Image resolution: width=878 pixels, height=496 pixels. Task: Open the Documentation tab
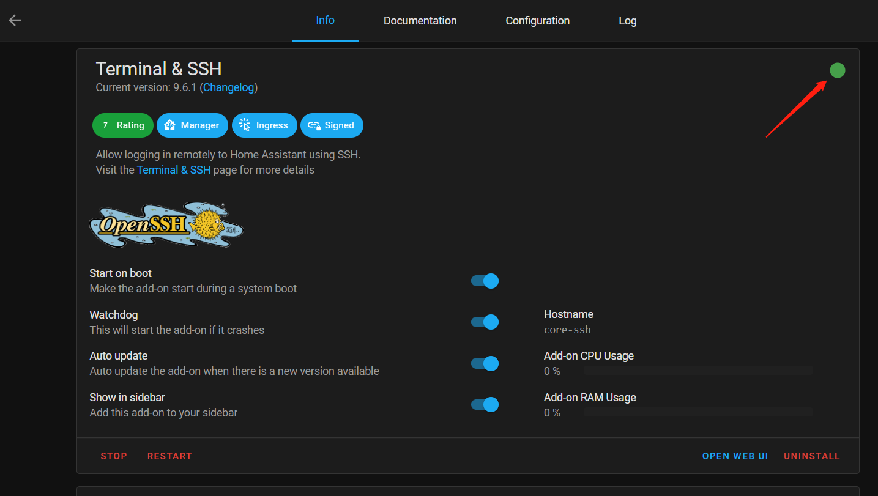(420, 21)
